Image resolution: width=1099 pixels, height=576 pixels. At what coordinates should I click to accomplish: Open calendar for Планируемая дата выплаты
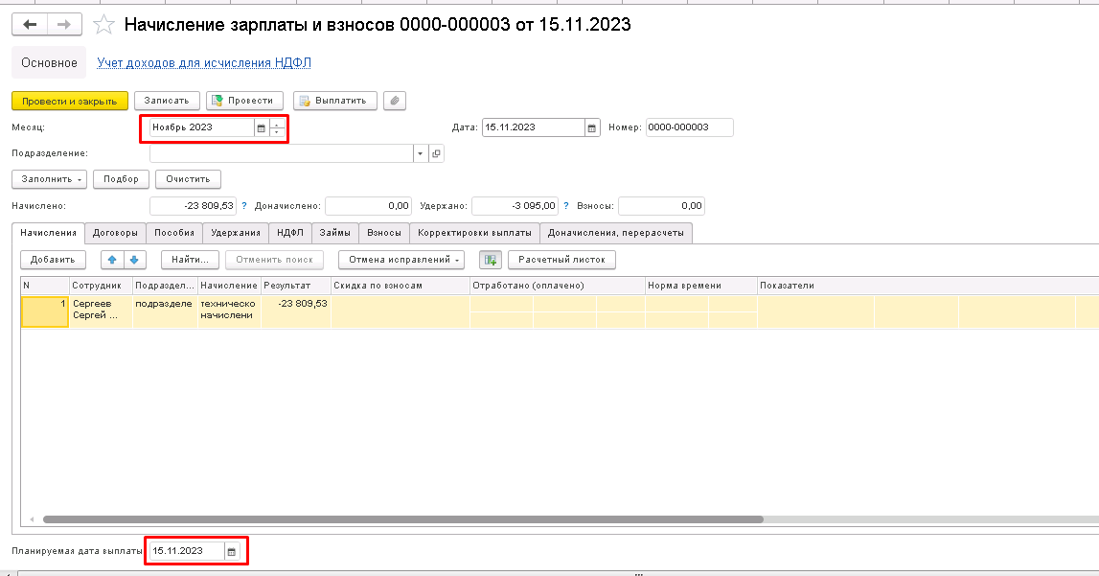pyautogui.click(x=231, y=551)
